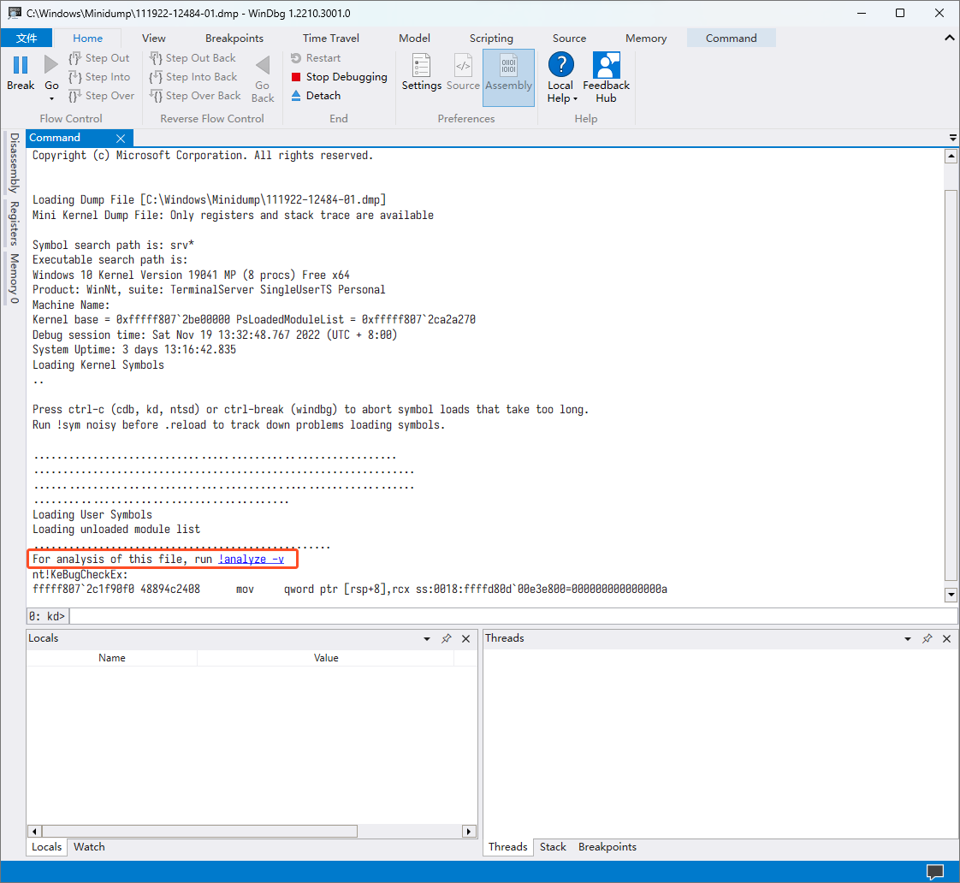The width and height of the screenshot is (960, 883).
Task: Click the !analyze -v link
Action: (251, 560)
